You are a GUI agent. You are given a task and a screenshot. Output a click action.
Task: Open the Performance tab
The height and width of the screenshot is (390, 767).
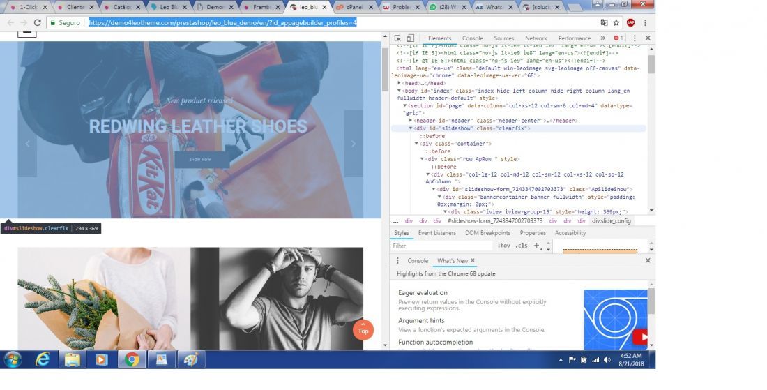click(575, 38)
